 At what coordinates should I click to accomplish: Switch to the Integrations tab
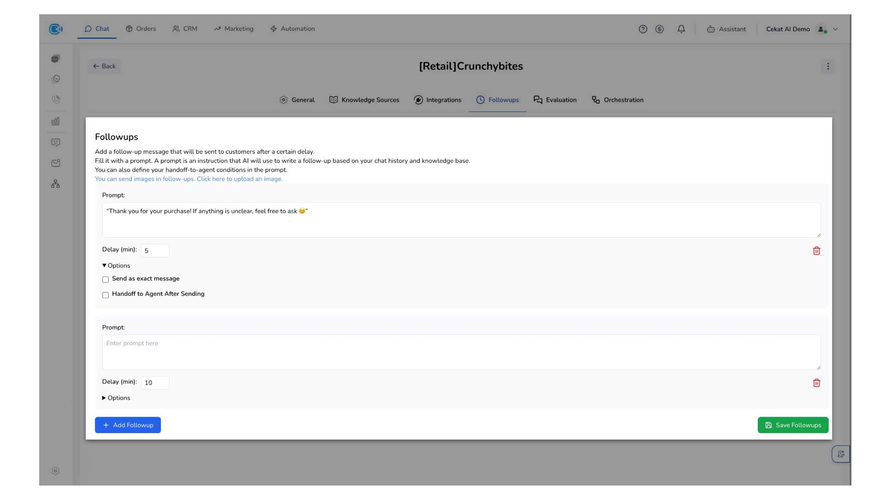[437, 100]
